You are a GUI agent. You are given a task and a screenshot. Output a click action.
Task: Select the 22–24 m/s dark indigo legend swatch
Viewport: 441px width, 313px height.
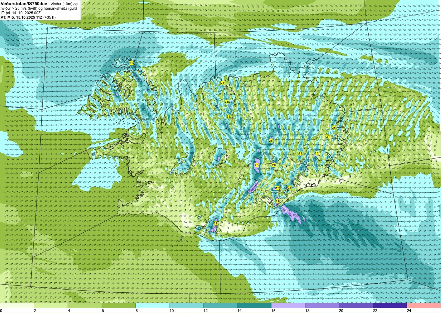(x=390, y=305)
